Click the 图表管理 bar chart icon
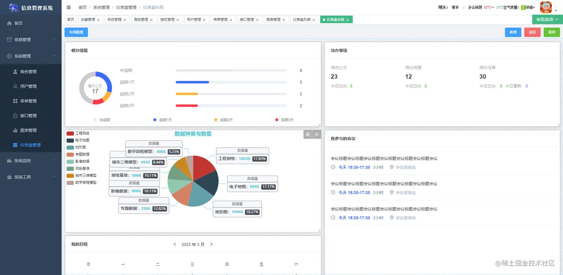The height and width of the screenshot is (275, 563). tap(15, 130)
